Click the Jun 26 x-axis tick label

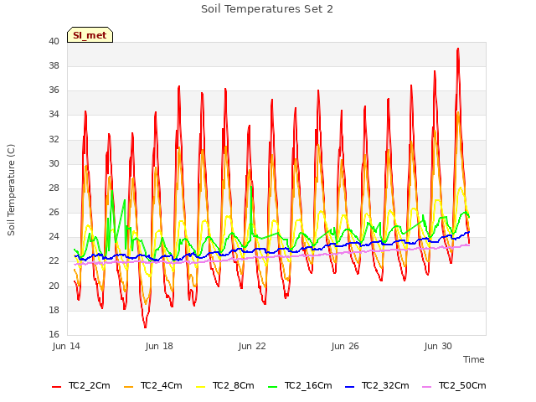pyautogui.click(x=345, y=346)
